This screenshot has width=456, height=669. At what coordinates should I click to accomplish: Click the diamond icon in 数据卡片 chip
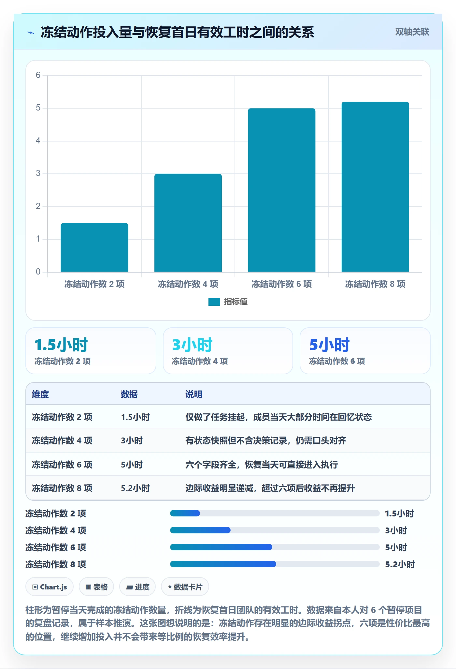point(170,587)
